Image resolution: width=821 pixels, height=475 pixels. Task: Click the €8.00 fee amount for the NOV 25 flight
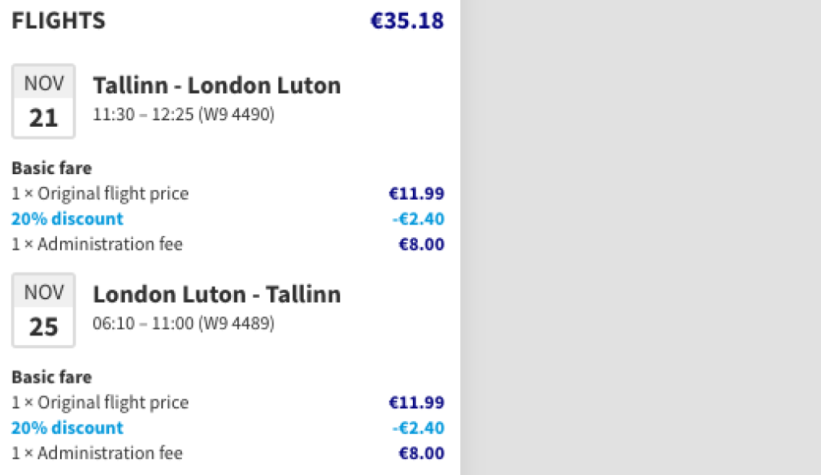[x=421, y=453]
